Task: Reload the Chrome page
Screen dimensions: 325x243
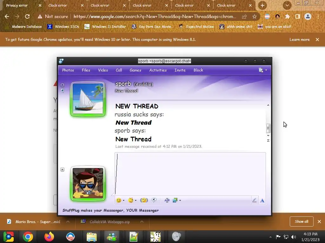Action: tap(27, 16)
